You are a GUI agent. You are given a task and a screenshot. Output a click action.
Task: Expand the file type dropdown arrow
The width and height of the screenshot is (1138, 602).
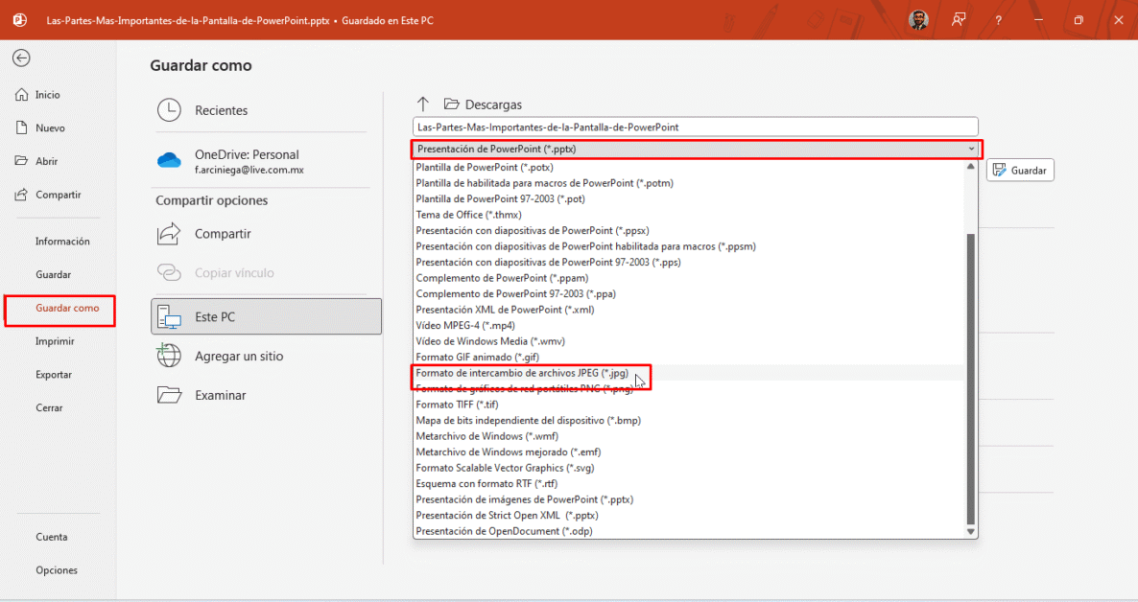971,150
